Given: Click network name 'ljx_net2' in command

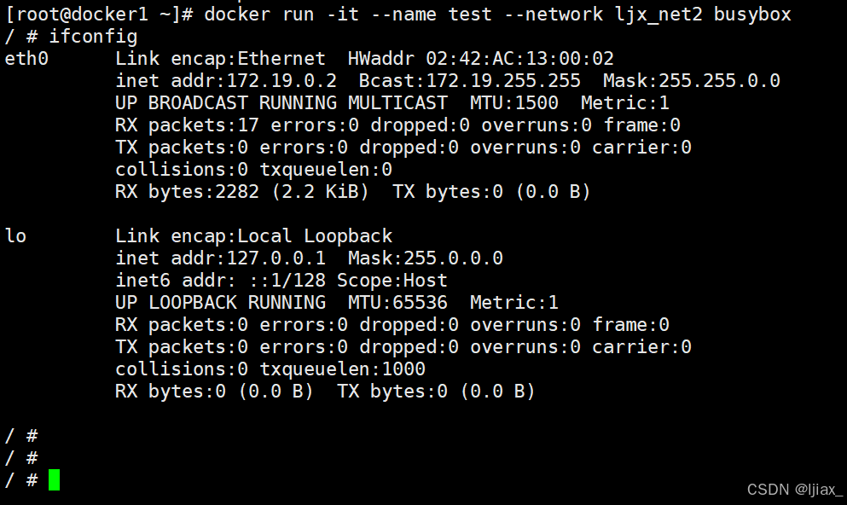Looking at the screenshot, I should 658,15.
